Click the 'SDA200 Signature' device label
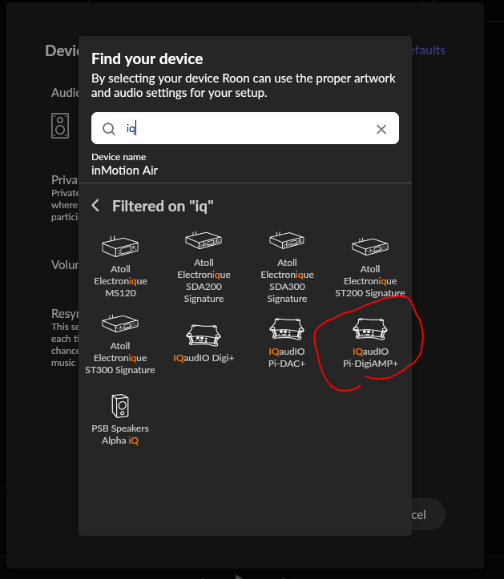Image resolution: width=504 pixels, height=579 pixels. point(204,292)
